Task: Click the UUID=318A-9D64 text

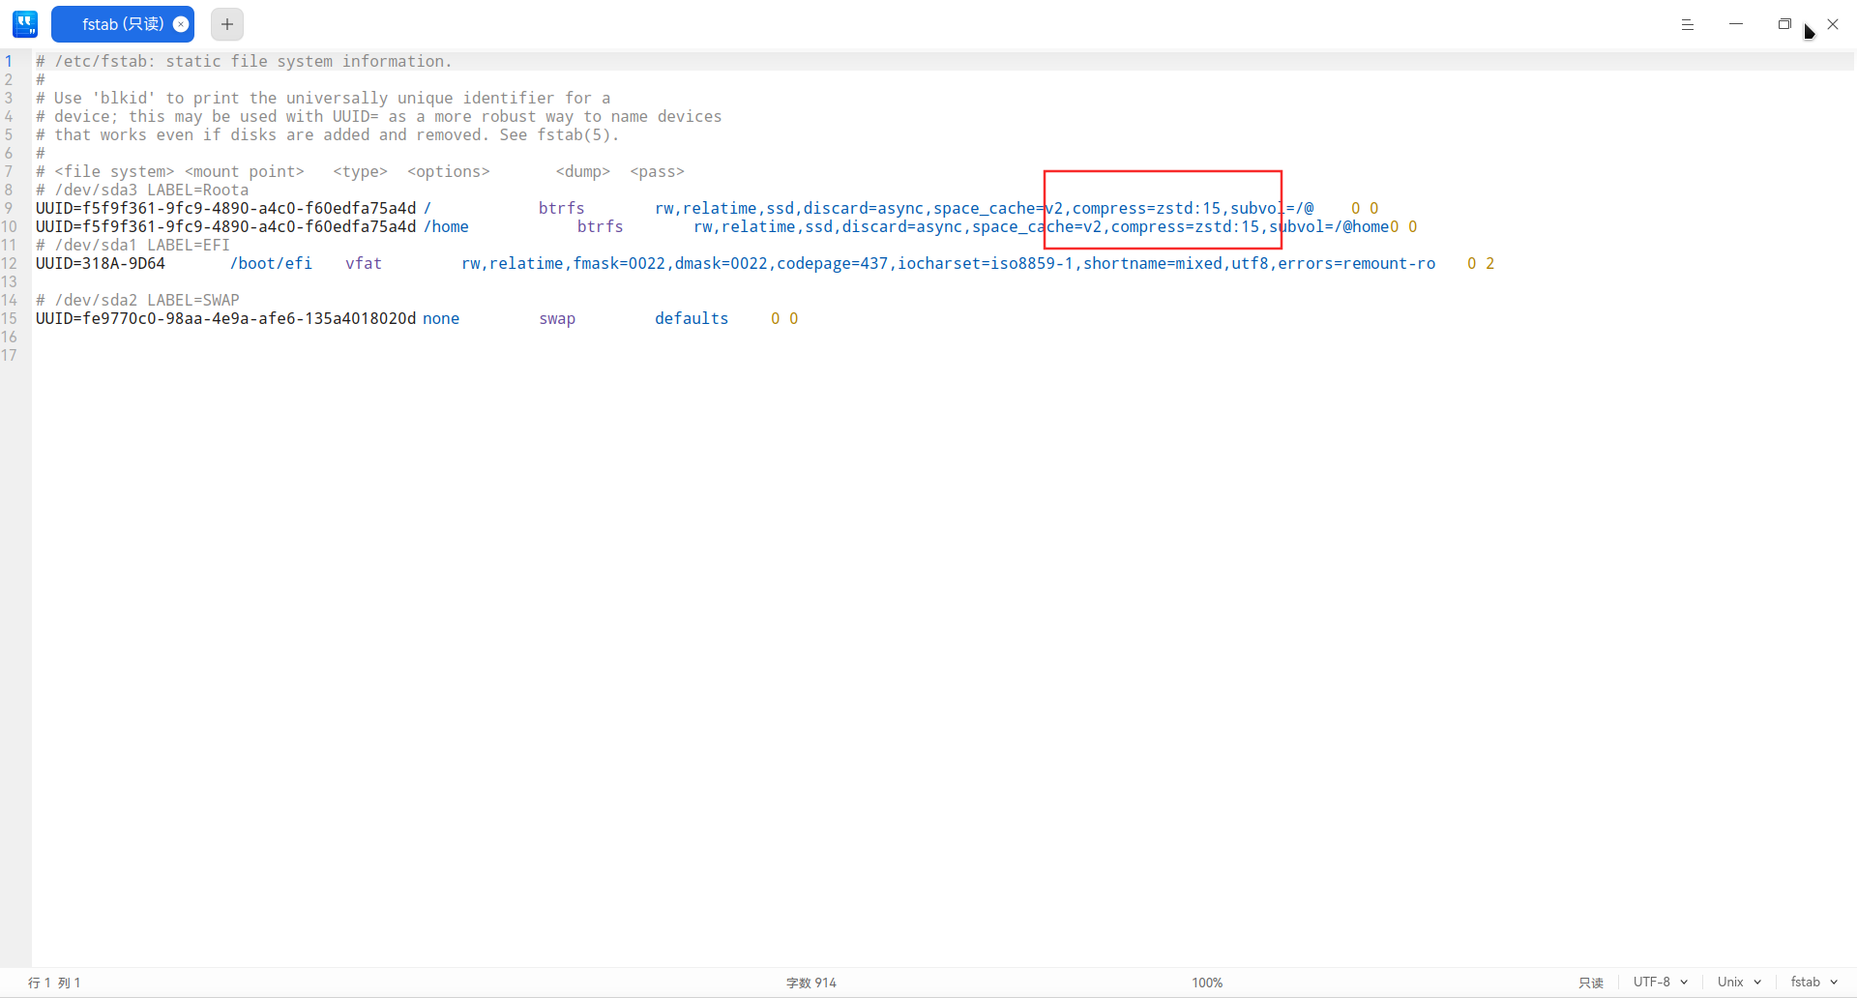Action: 101,263
